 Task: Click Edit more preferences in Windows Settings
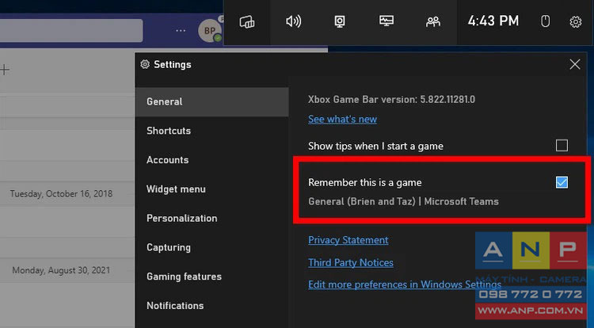click(405, 284)
